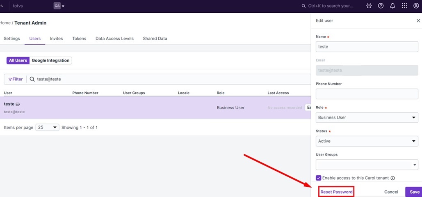Screen dimensions: 422x197
Task: Expand the User Groups dropdown
Action: point(367,165)
